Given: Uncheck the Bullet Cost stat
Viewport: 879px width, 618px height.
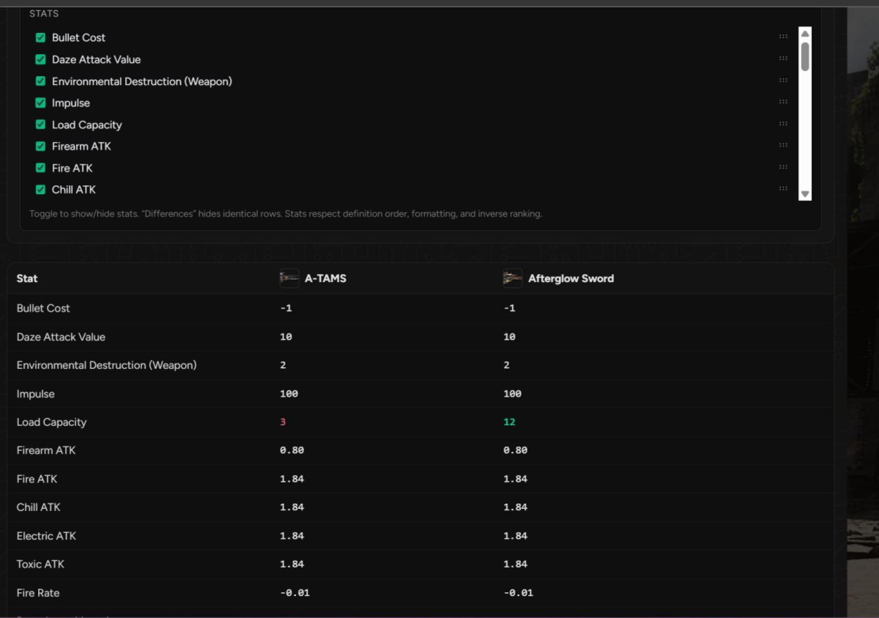Looking at the screenshot, I should (x=41, y=37).
